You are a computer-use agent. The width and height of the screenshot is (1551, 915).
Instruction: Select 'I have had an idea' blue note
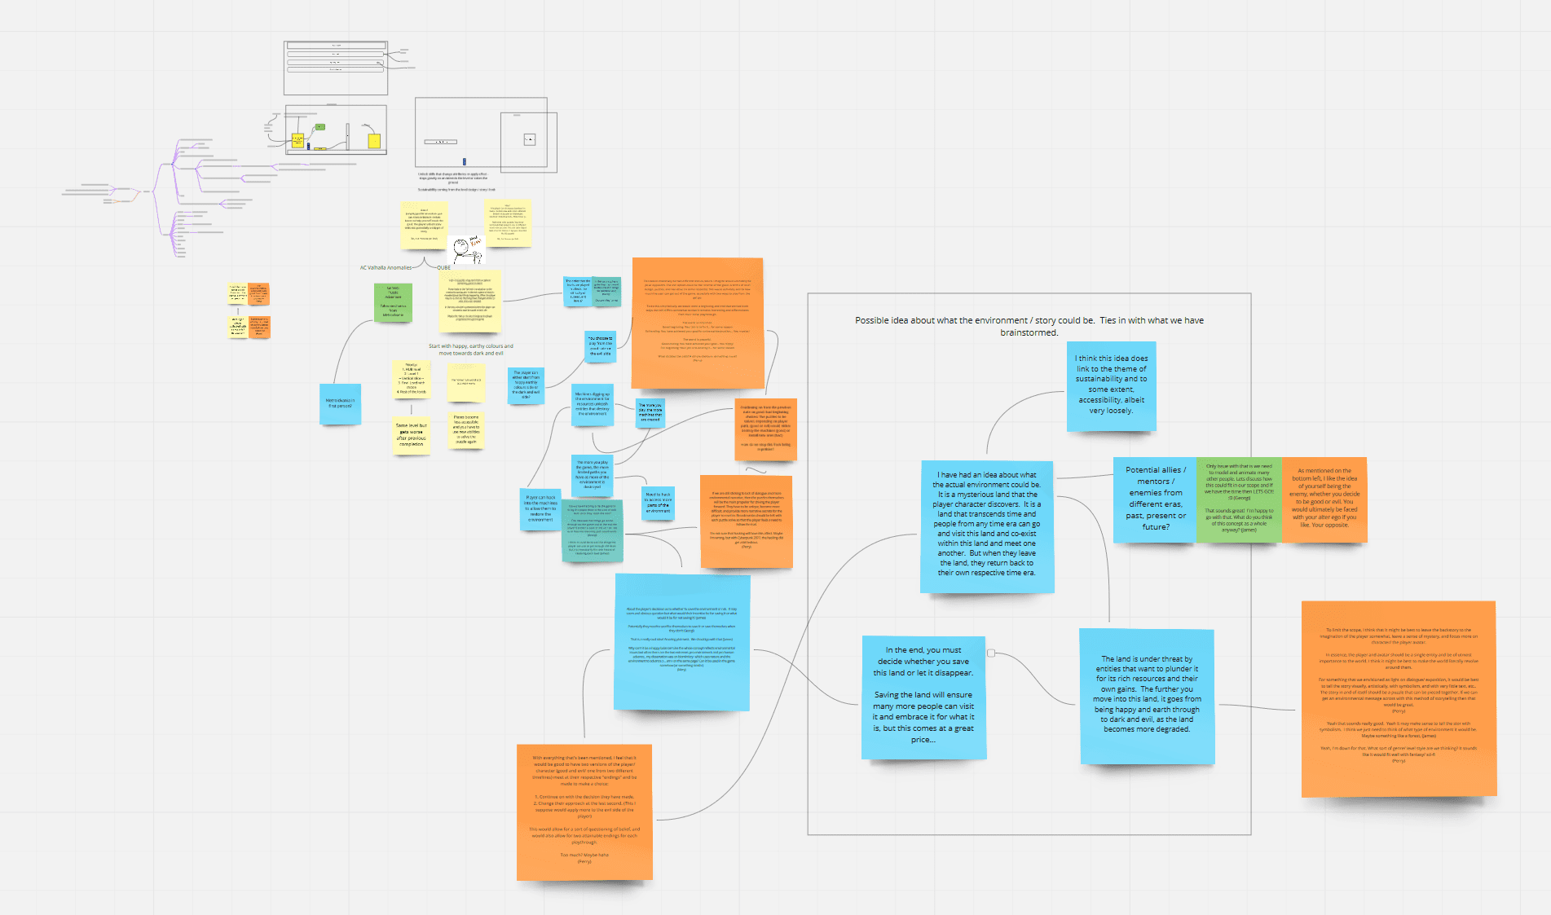(986, 526)
